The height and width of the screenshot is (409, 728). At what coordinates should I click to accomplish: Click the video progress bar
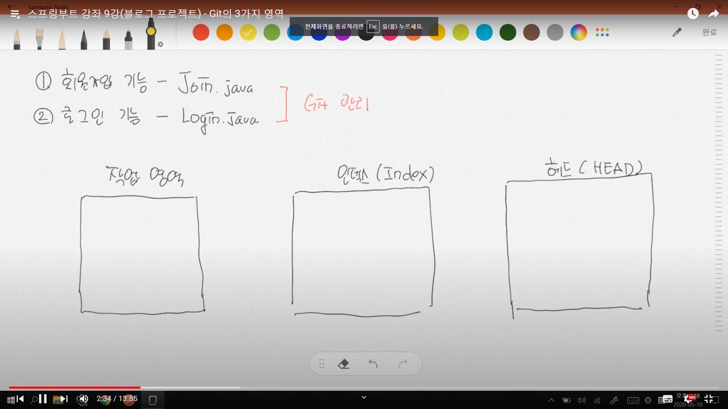point(364,387)
